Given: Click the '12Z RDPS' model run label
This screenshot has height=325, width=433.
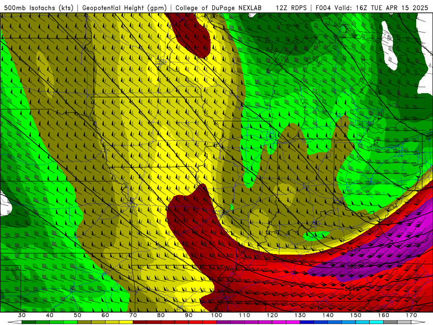Looking at the screenshot, I should coord(291,8).
